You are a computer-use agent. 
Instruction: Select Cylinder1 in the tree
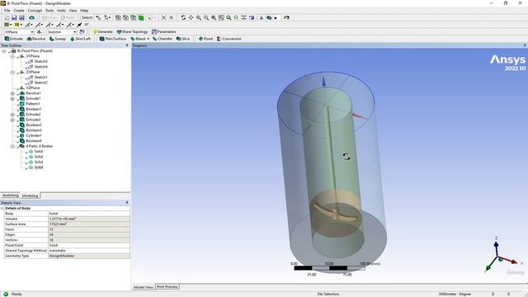[34, 135]
